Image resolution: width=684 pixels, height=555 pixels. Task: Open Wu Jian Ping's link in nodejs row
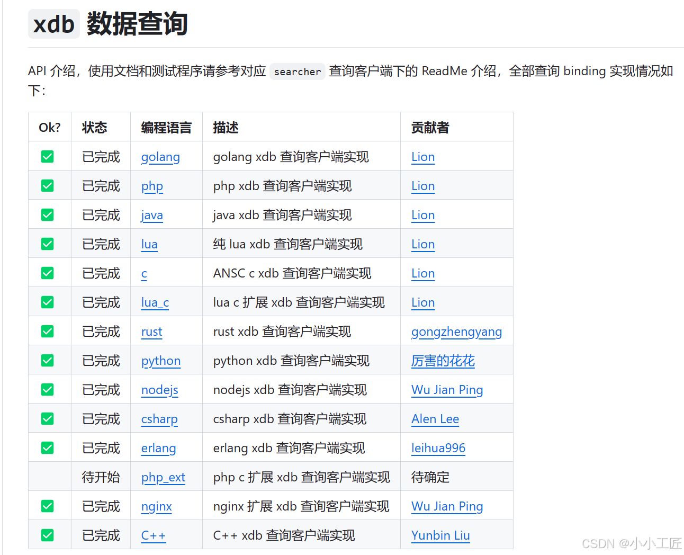pyautogui.click(x=447, y=390)
